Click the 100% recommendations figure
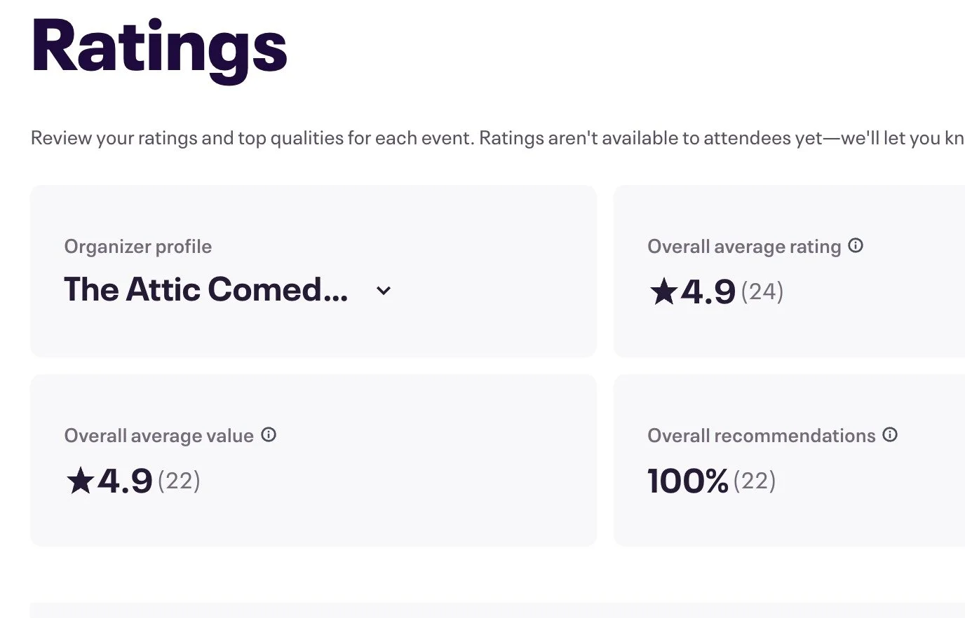This screenshot has width=965, height=618. (x=688, y=481)
